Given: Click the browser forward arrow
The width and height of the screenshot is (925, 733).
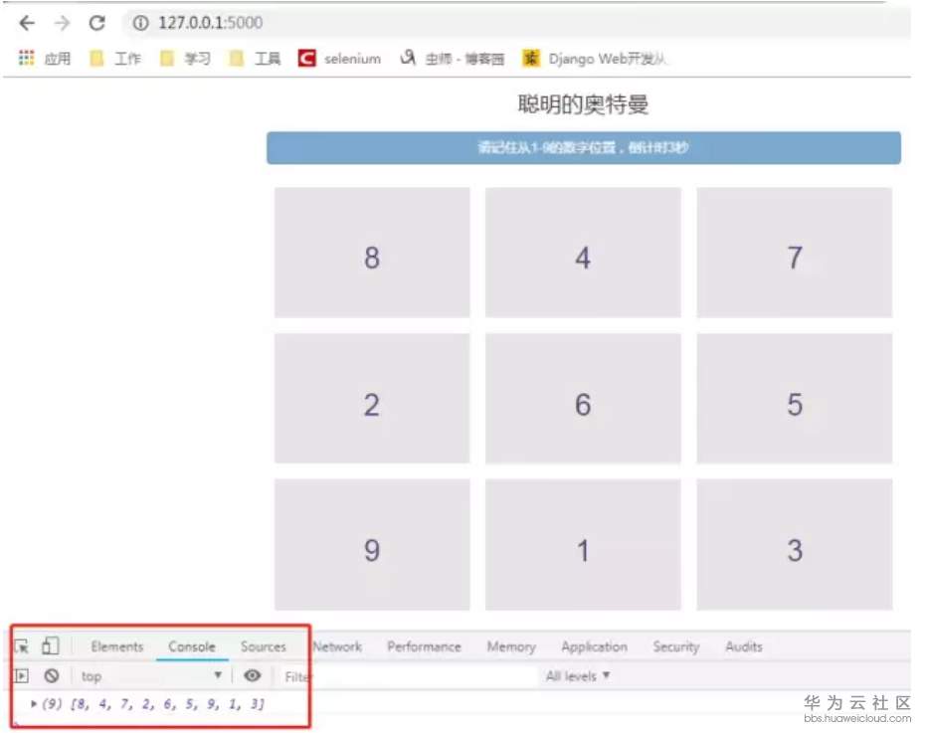Looking at the screenshot, I should point(62,23).
